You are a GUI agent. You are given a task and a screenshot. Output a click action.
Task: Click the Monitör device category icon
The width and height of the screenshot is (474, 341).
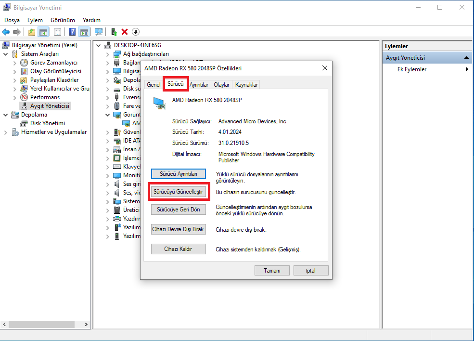[117, 175]
